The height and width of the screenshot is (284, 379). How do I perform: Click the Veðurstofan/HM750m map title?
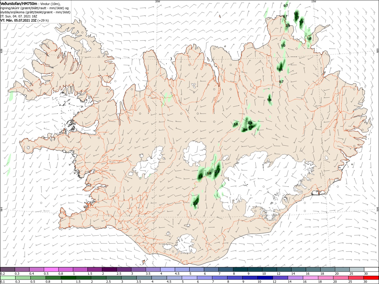[19, 3]
